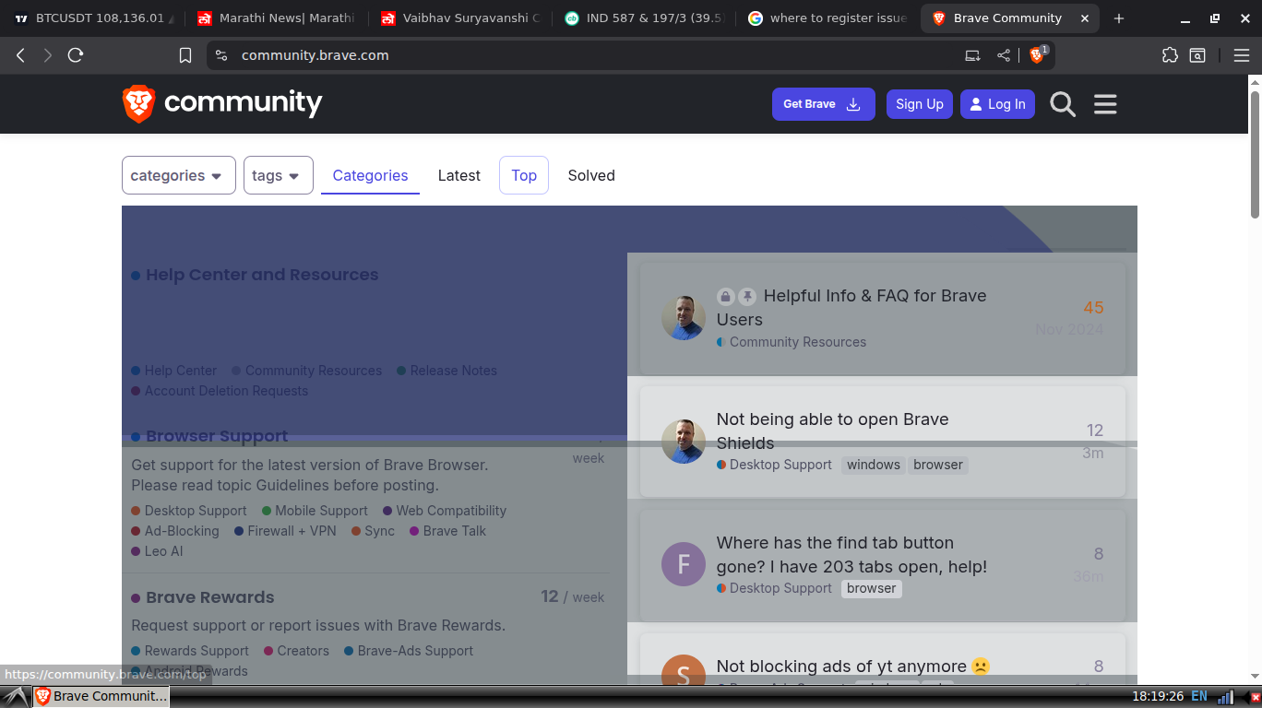
Task: Click the windows tag on Shields topic
Action: 874,465
